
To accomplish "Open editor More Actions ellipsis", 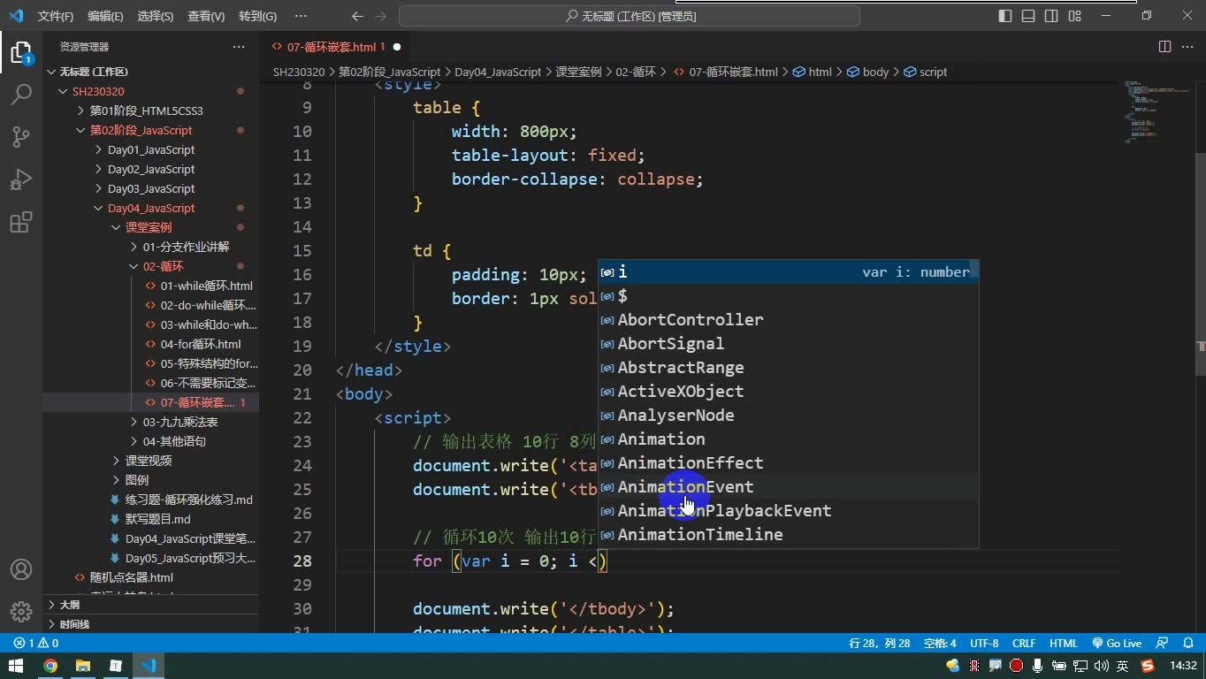I will click(1188, 47).
